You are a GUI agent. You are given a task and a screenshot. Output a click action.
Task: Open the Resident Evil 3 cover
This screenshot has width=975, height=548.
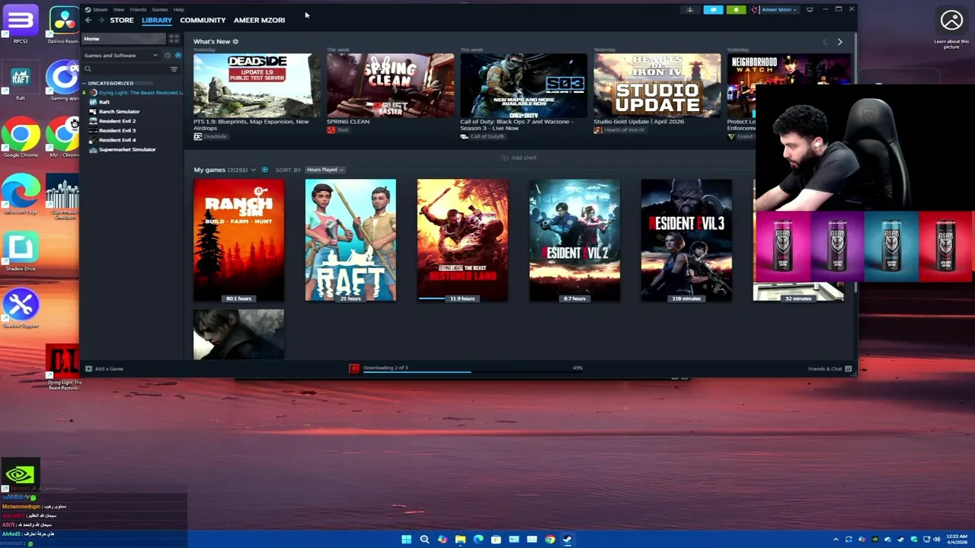click(686, 241)
